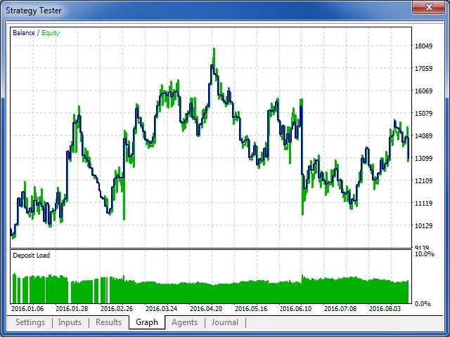Click the Balance legend label
Screen dimensions: 450x337
click(x=24, y=32)
